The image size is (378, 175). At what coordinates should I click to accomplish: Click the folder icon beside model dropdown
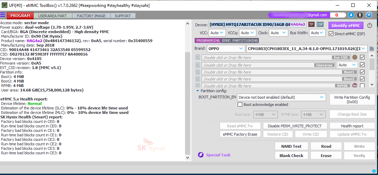(x=371, y=49)
